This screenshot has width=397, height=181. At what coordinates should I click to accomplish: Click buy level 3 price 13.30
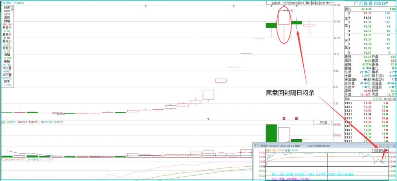tap(367, 43)
